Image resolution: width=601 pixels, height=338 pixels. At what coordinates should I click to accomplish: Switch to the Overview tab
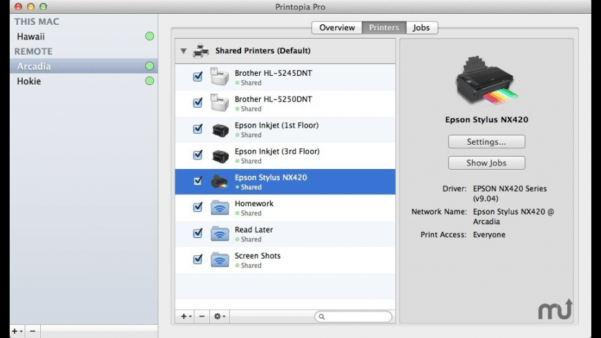click(x=337, y=28)
